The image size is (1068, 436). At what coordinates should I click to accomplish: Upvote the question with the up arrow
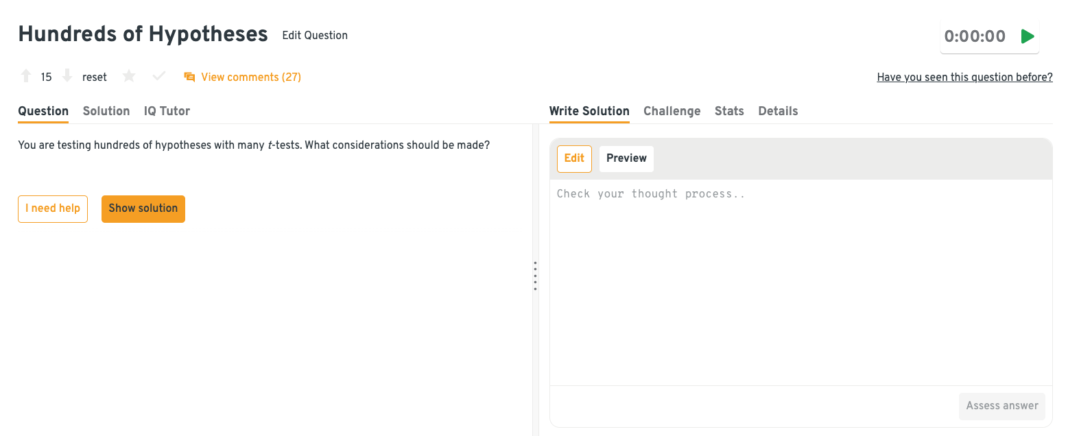pos(26,76)
